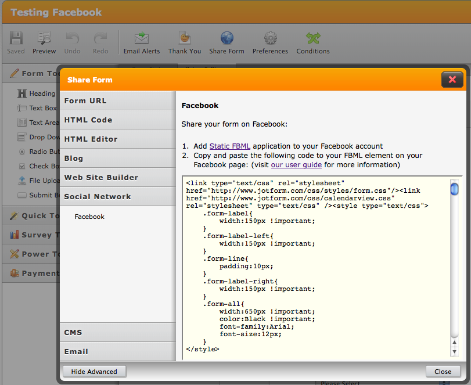The height and width of the screenshot is (385, 471).
Task: Click the Saved floppy disk icon
Action: click(x=16, y=38)
